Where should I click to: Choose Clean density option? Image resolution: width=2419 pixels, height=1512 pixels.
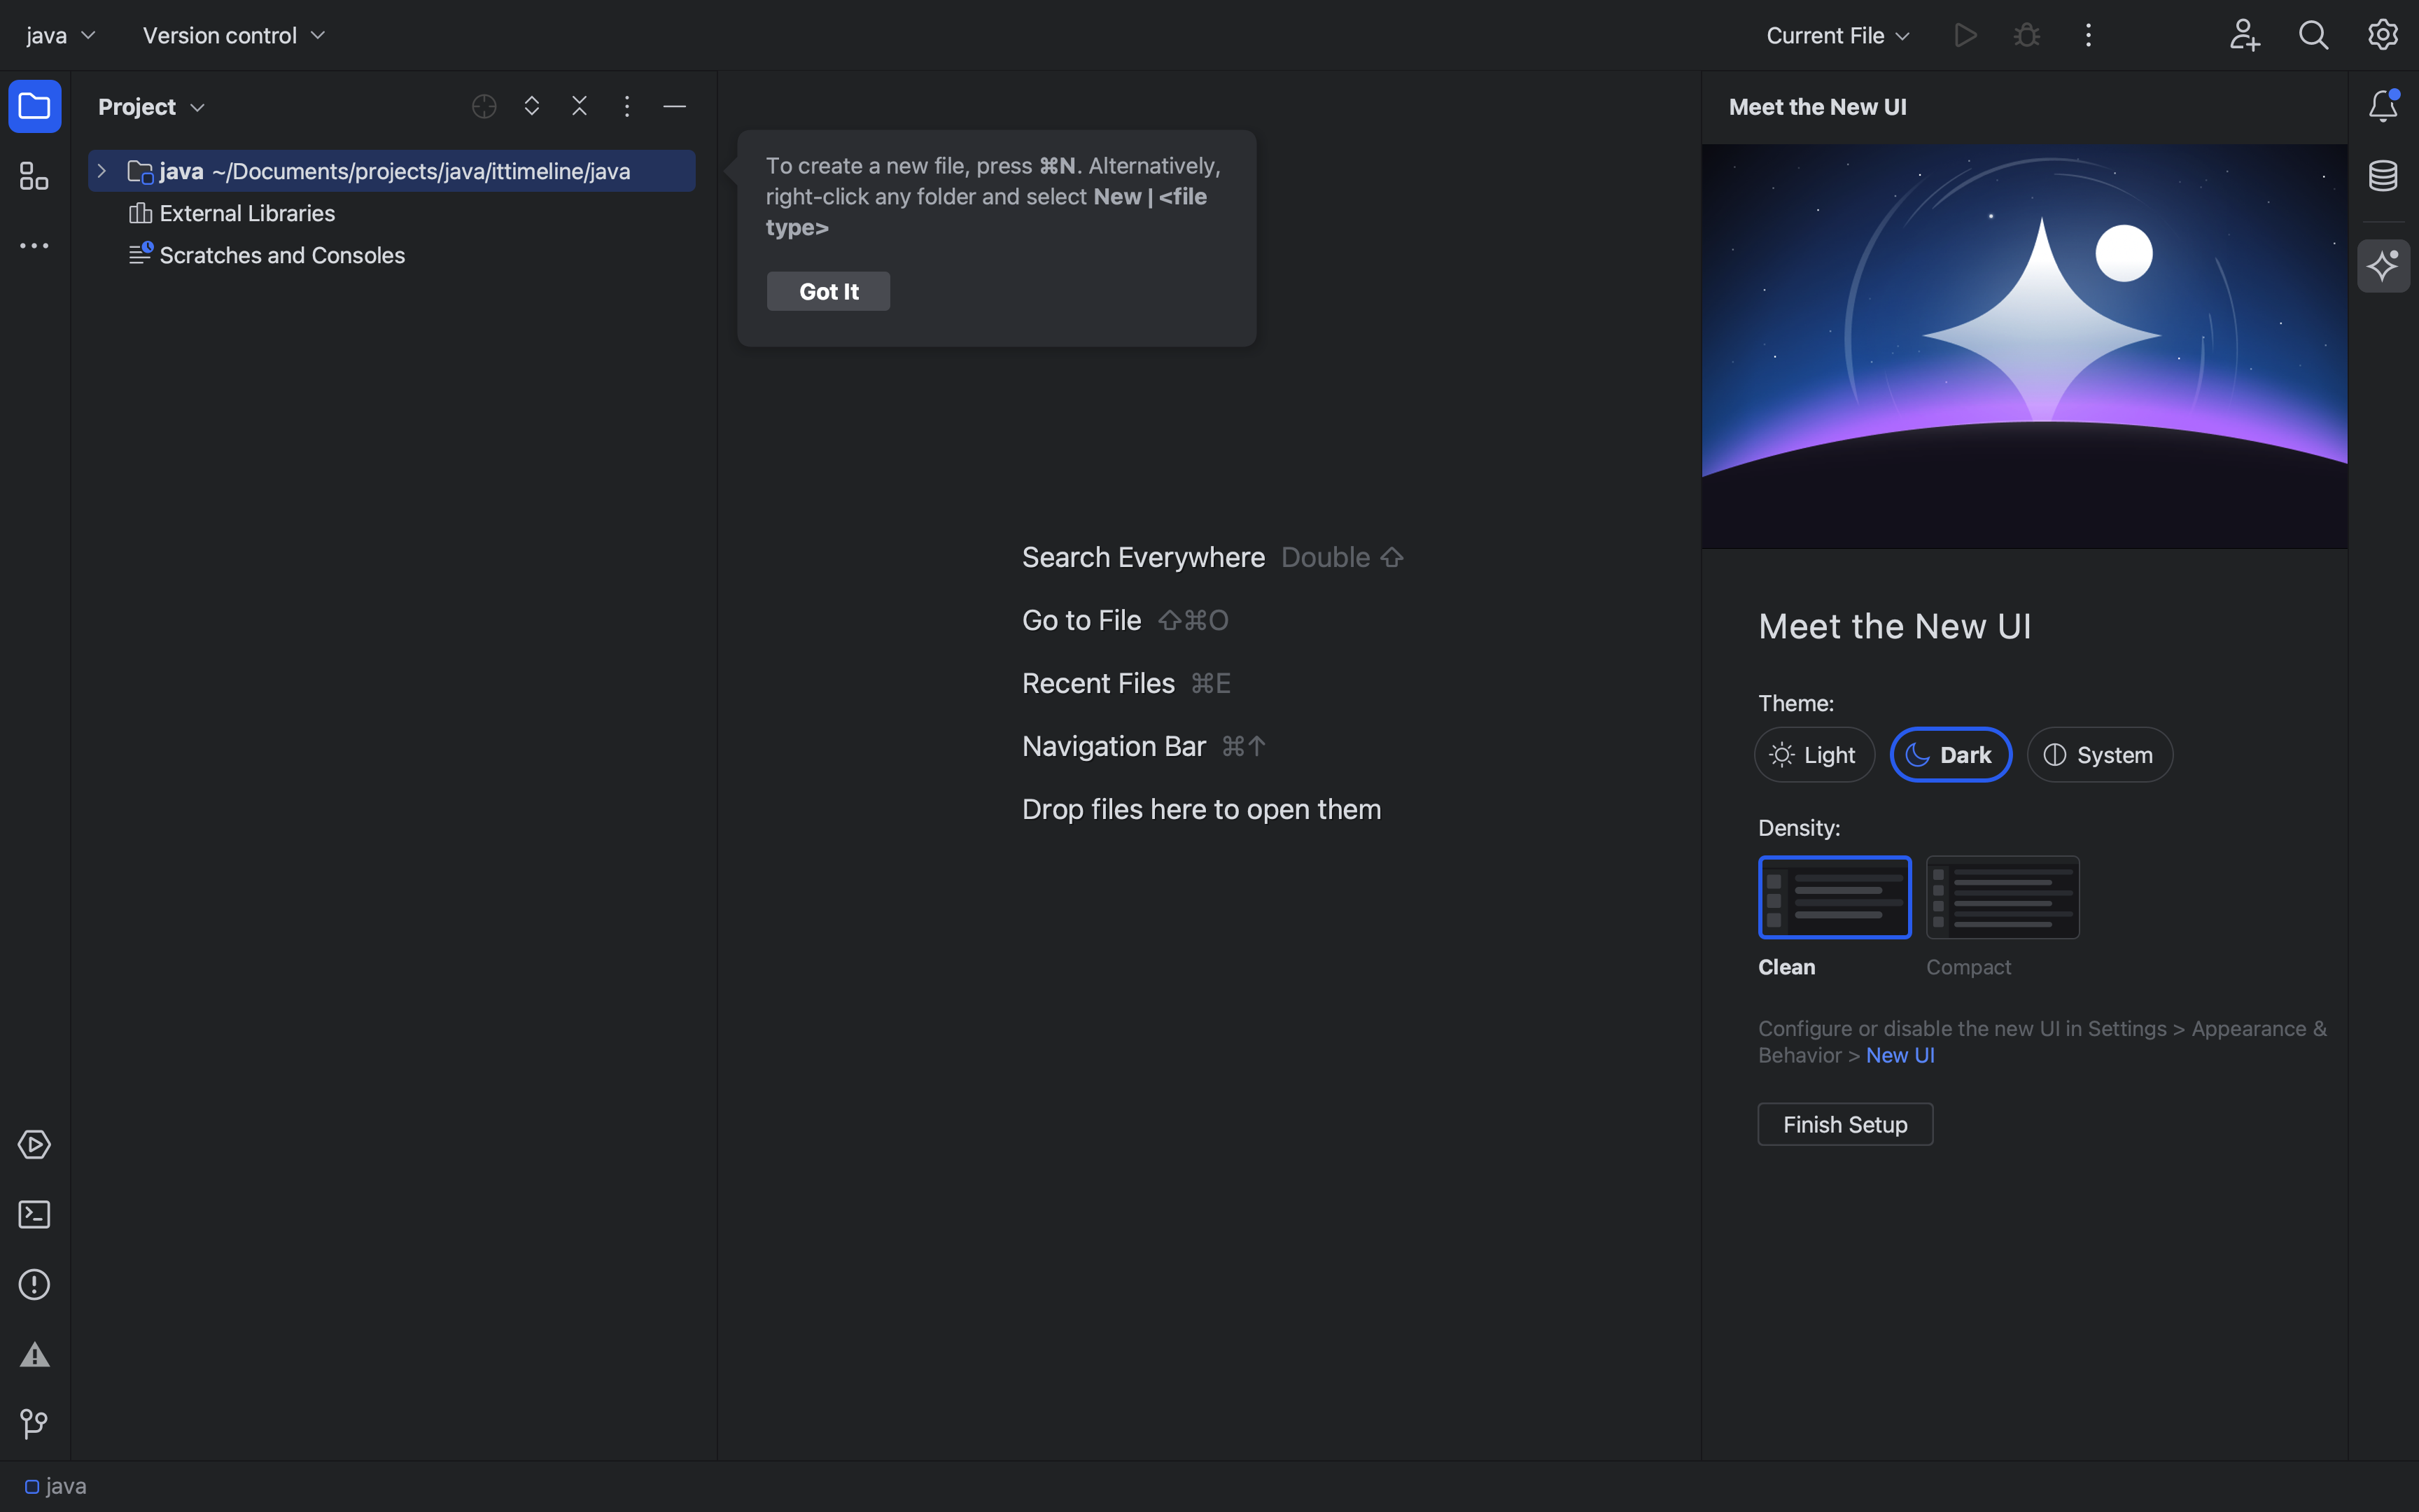1835,897
